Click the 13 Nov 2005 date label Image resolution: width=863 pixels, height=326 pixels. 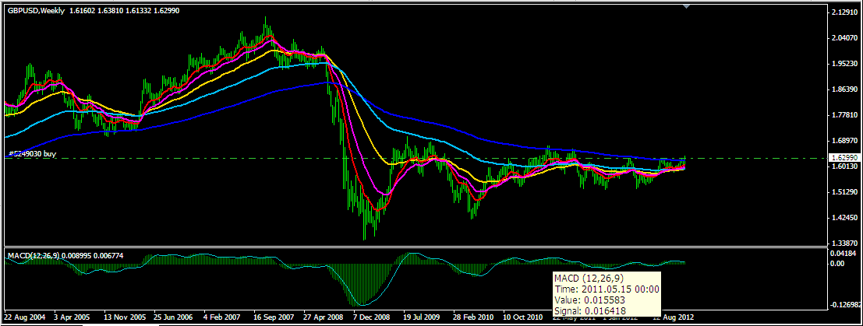pos(125,317)
